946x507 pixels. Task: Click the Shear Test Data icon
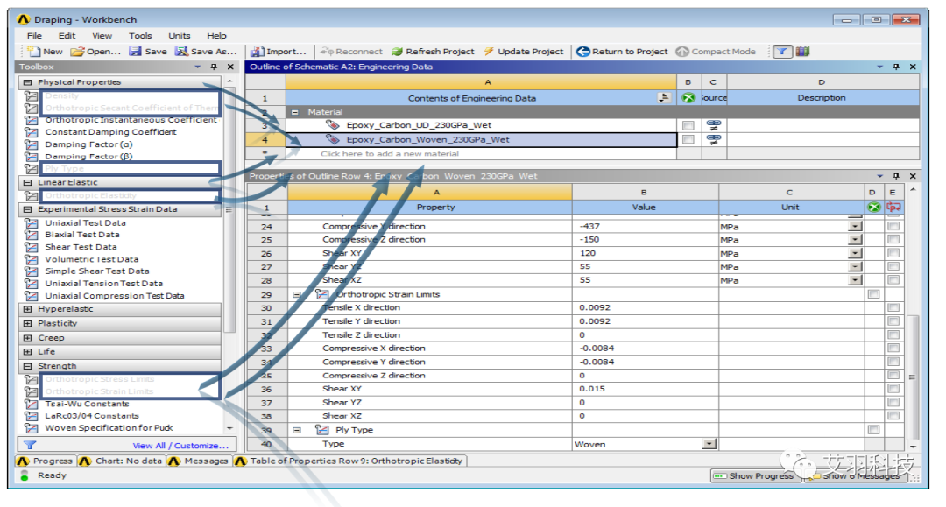(x=31, y=247)
